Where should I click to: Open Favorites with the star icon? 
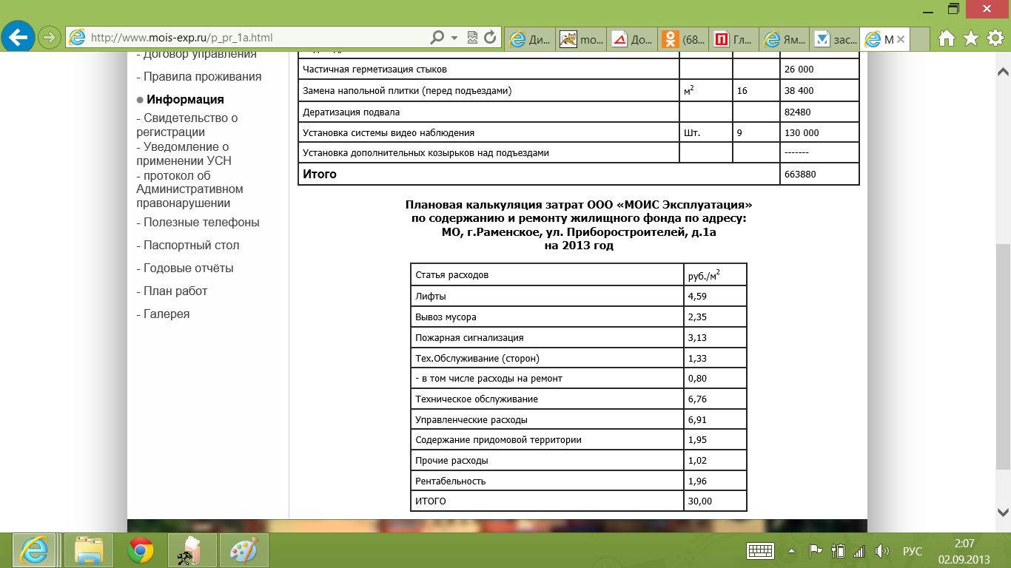pyautogui.click(x=971, y=38)
